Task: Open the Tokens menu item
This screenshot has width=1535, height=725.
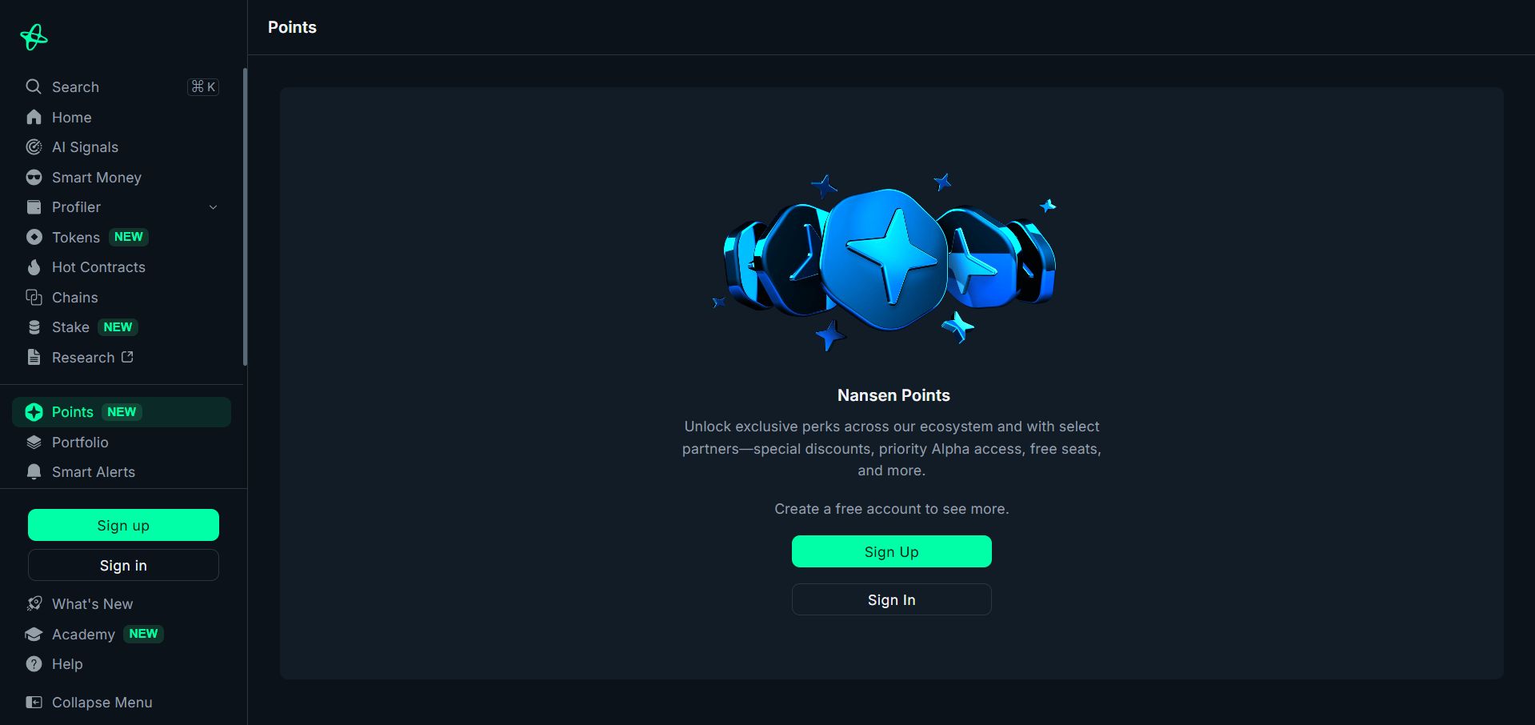Action: click(x=122, y=238)
